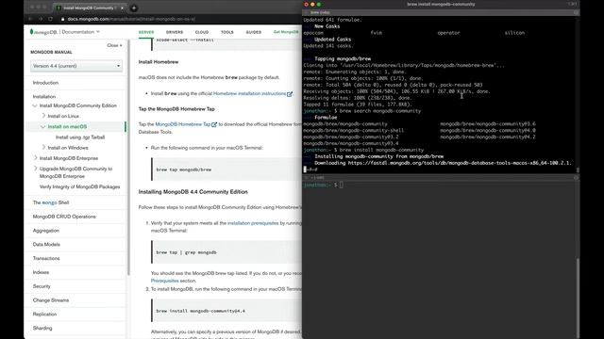Viewport: 604px width, 339px height.
Task: Open Replication in the sidebar
Action: coord(44,314)
